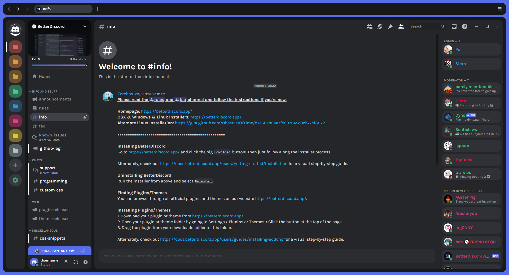Image resolution: width=509 pixels, height=275 pixels.
Task: Open the installing-addons guide link
Action: pos(222,239)
